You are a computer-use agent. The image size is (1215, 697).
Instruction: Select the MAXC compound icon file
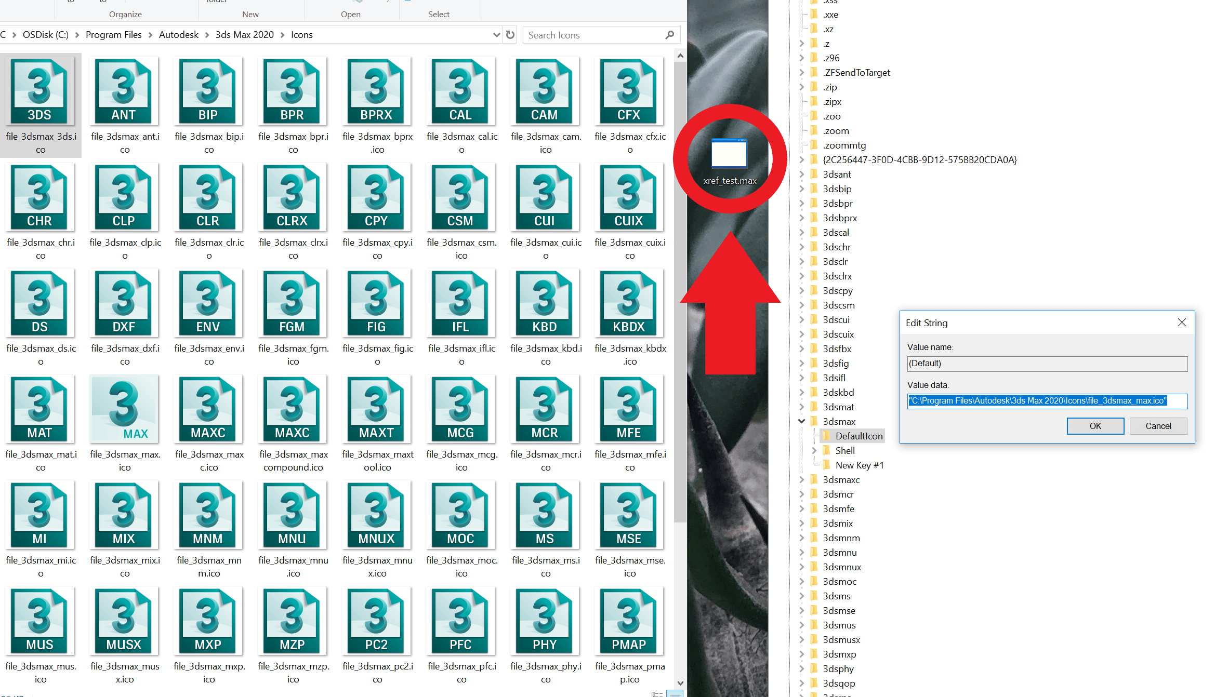click(292, 410)
